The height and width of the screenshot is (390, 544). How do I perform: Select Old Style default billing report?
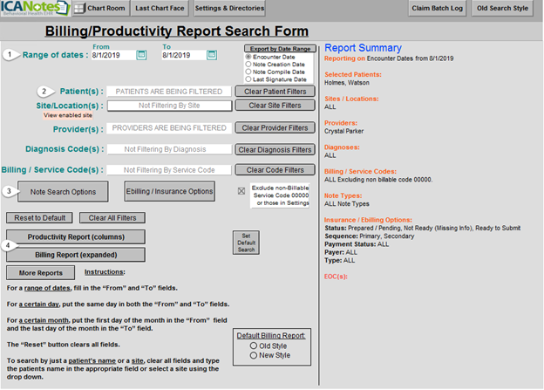point(253,345)
